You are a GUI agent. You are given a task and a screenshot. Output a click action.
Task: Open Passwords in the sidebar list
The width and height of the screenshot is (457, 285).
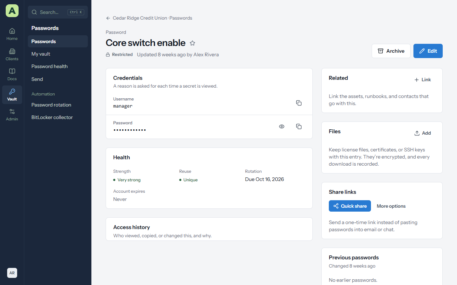[58, 41]
